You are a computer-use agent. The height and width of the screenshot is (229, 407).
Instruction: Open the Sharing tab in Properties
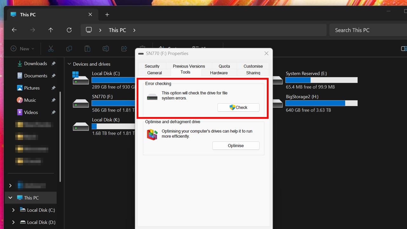[253, 73]
